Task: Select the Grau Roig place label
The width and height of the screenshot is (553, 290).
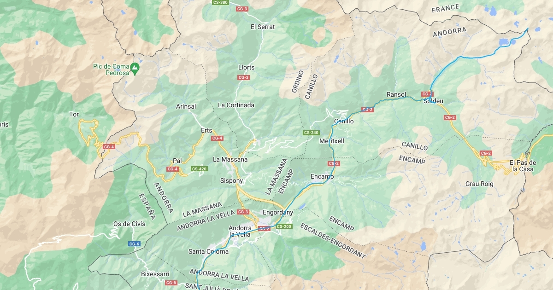Action: (x=479, y=184)
